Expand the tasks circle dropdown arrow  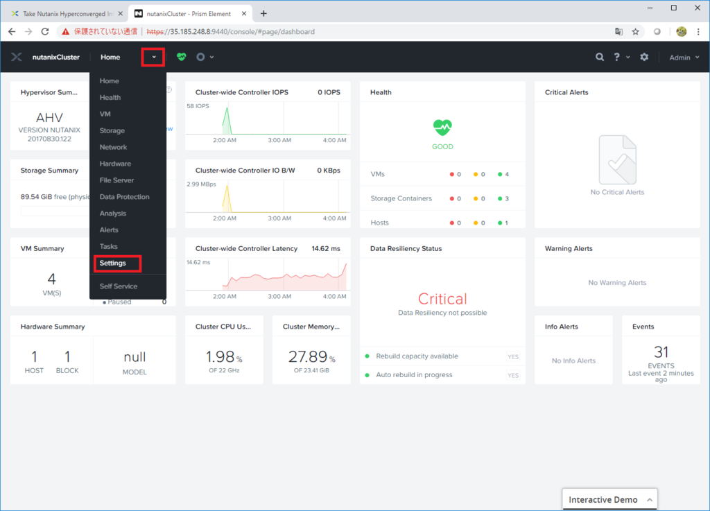click(x=211, y=57)
